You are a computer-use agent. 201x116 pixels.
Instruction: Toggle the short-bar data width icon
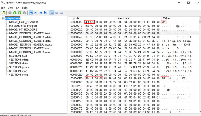coord(62,13)
